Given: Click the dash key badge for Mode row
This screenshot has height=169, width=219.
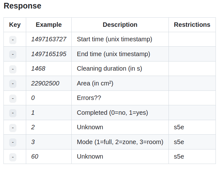Looking at the screenshot, I should tap(13, 142).
